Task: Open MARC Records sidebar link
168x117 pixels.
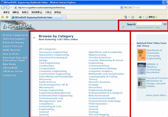Action: tap(12, 50)
